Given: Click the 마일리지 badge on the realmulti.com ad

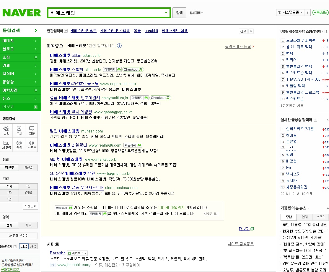Looking at the screenshot, I should [133, 145].
